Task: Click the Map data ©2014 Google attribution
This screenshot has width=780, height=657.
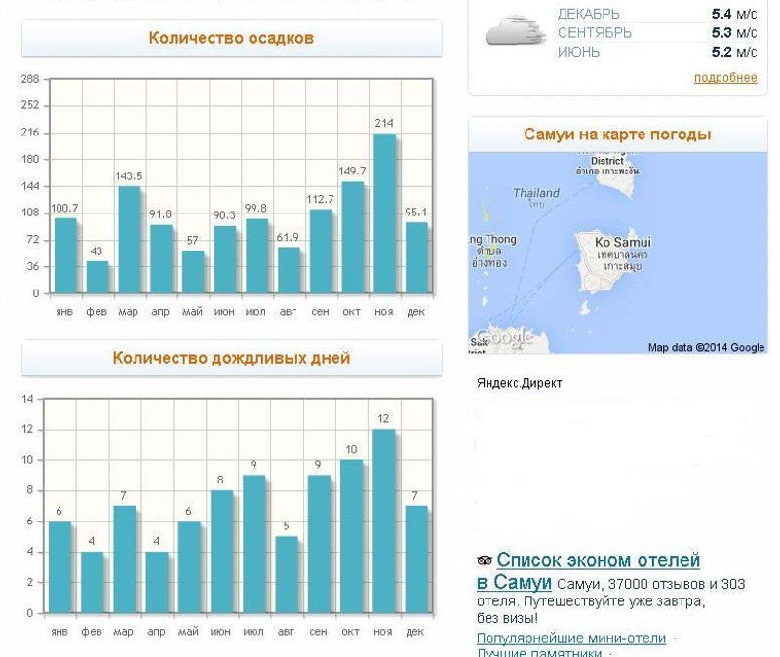Action: pyautogui.click(x=706, y=348)
